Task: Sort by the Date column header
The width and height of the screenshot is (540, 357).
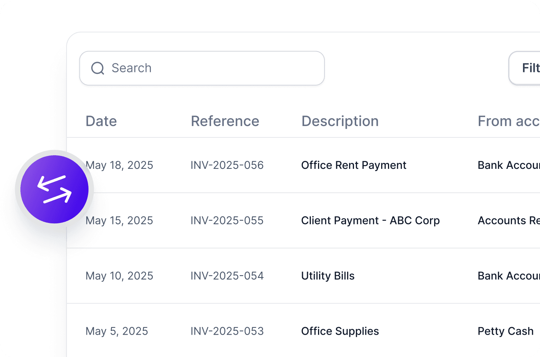Action: coord(101,121)
